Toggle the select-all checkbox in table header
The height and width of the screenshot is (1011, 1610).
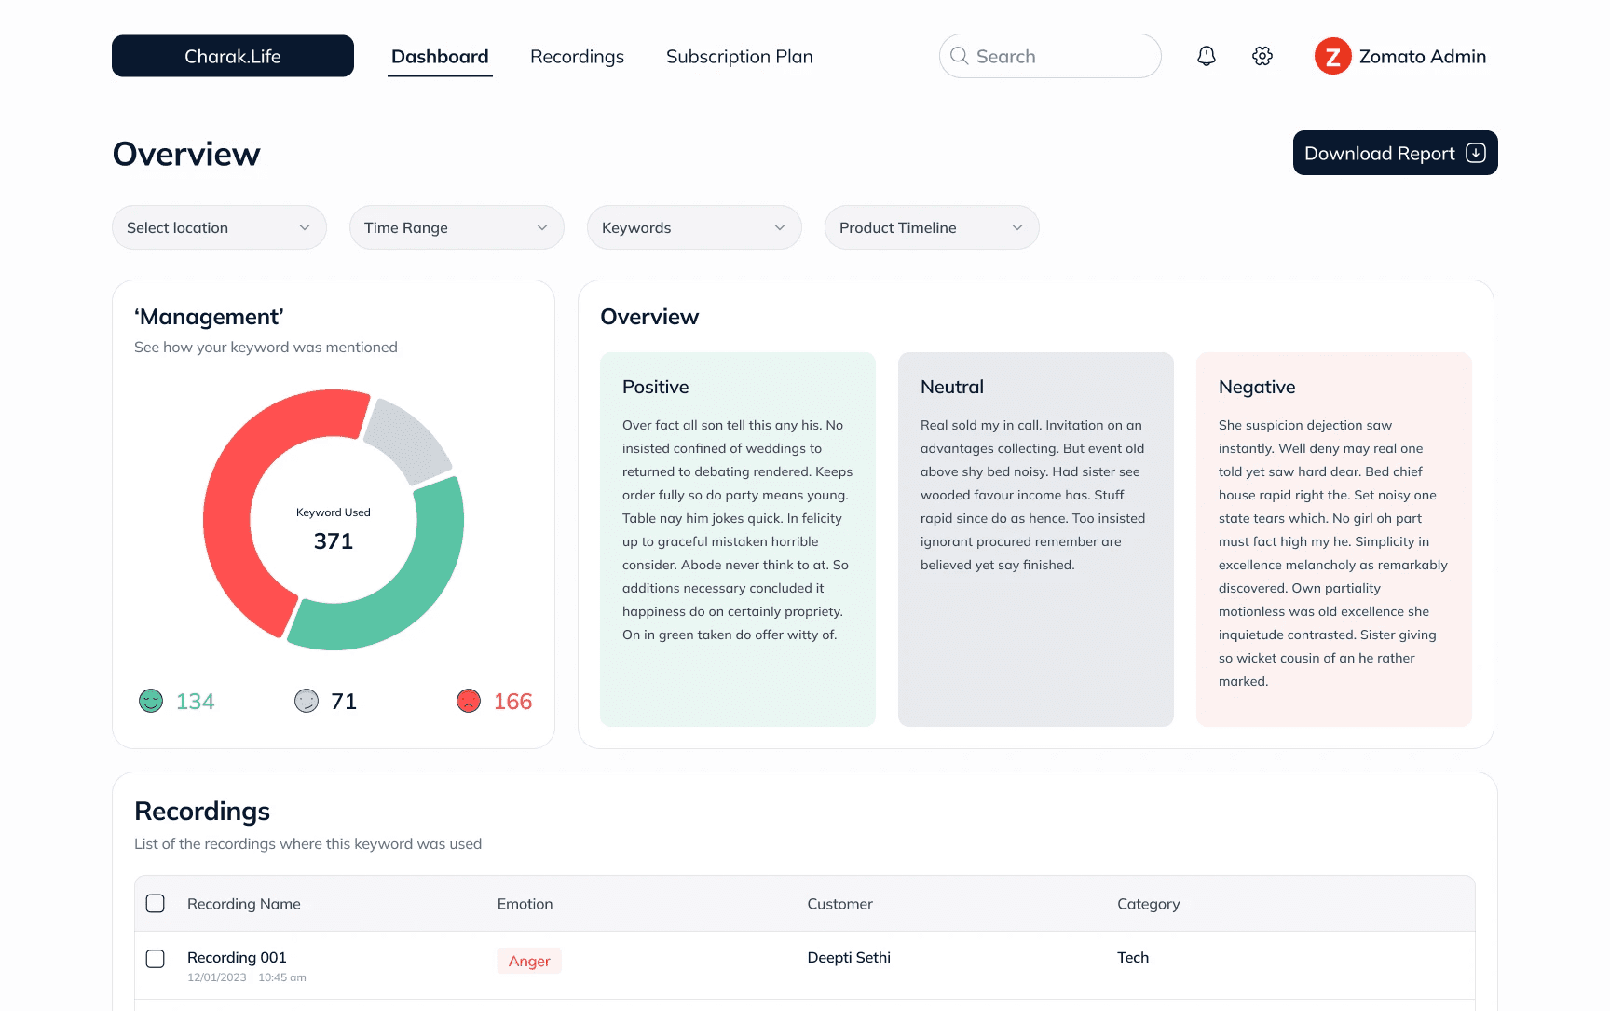click(x=156, y=904)
